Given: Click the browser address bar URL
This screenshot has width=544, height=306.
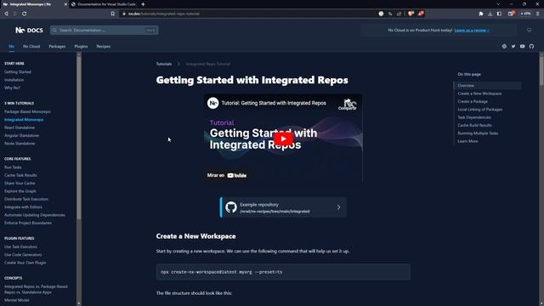Looking at the screenshot, I should pos(164,14).
